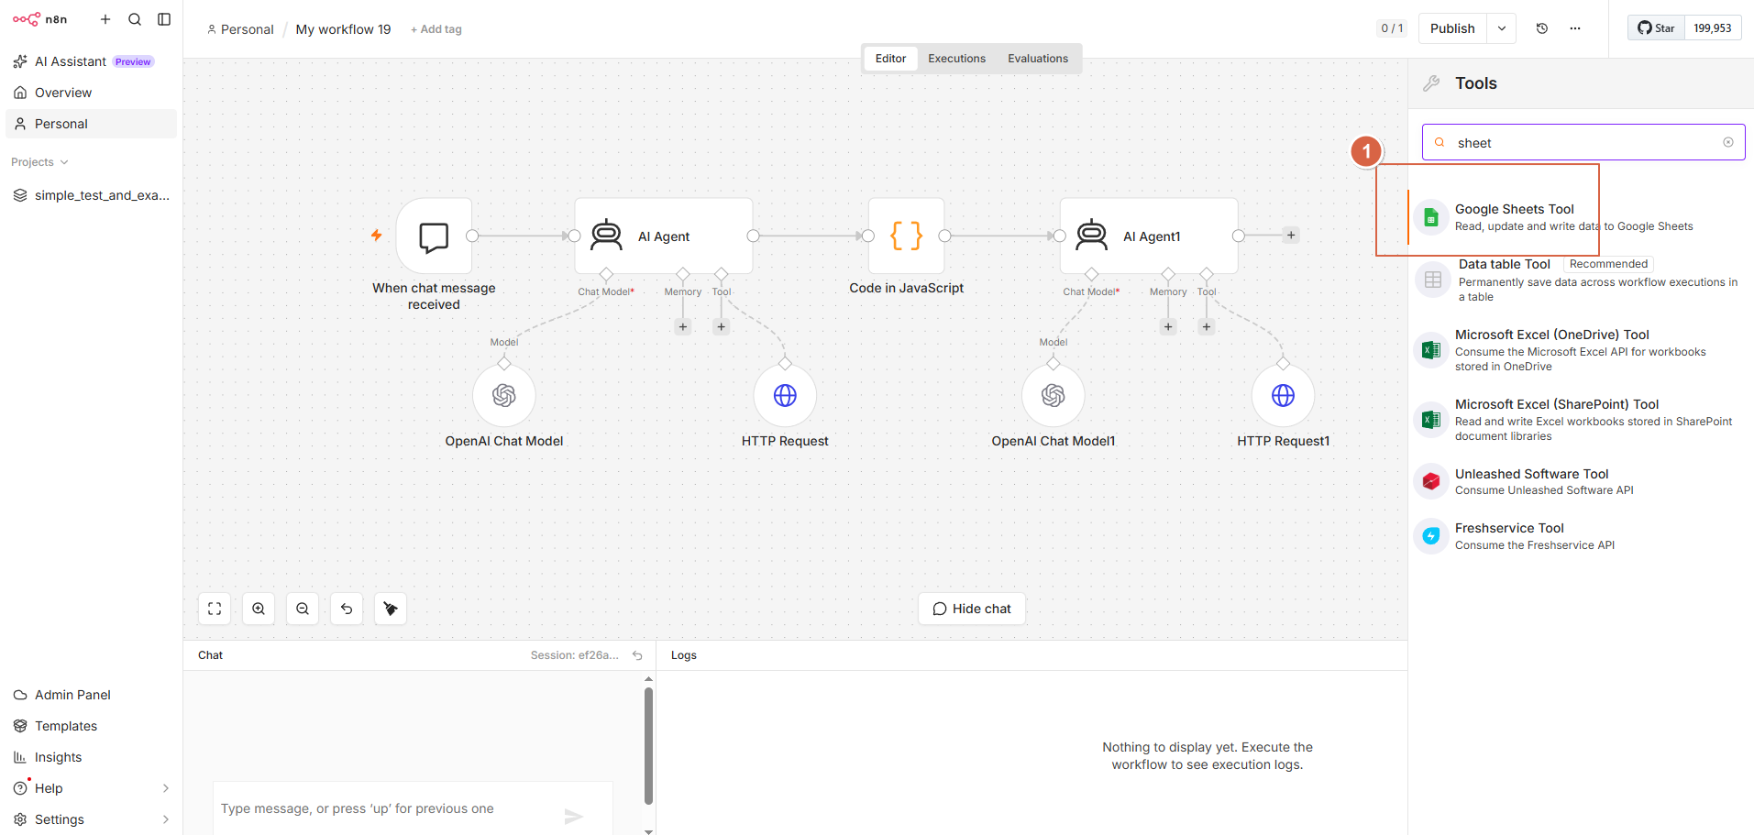Add Tool to AI Agent1 plus button
Image resolution: width=1754 pixels, height=835 pixels.
click(1207, 326)
